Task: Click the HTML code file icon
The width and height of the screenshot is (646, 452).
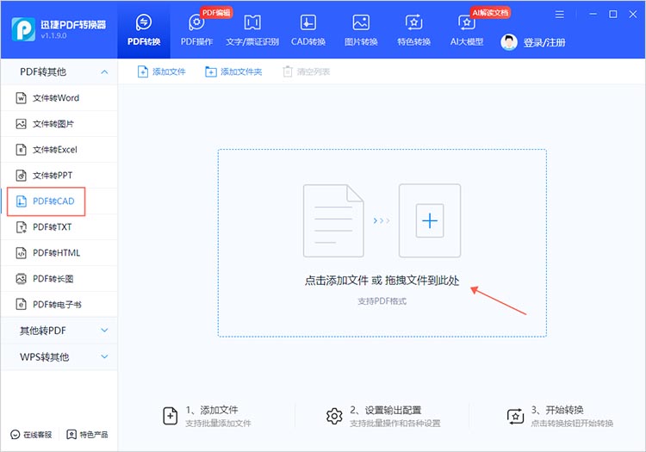Action: 21,253
